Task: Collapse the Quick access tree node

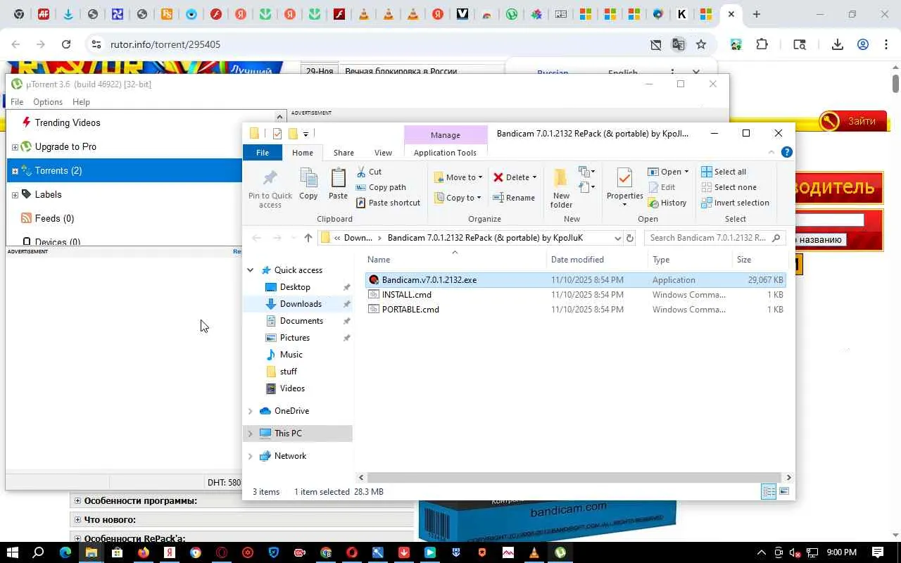Action: [251, 270]
